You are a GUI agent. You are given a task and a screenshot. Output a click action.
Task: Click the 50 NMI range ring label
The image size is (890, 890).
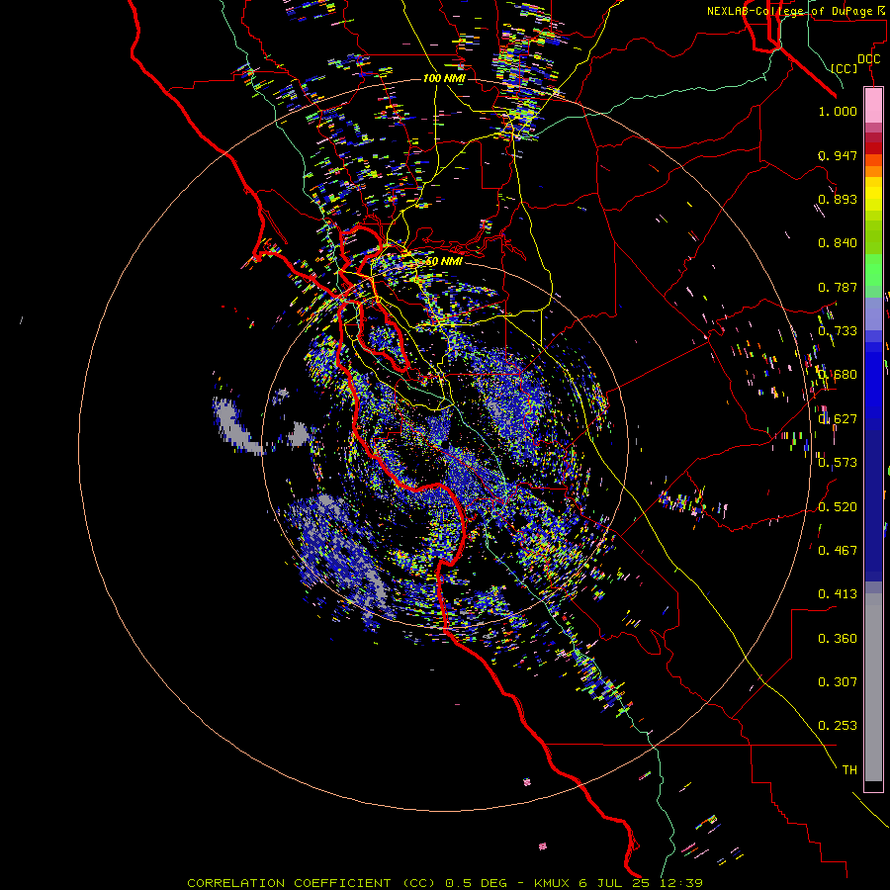(444, 261)
